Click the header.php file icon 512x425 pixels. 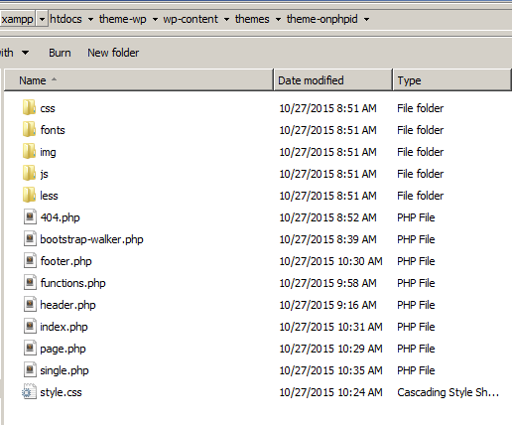tap(30, 305)
